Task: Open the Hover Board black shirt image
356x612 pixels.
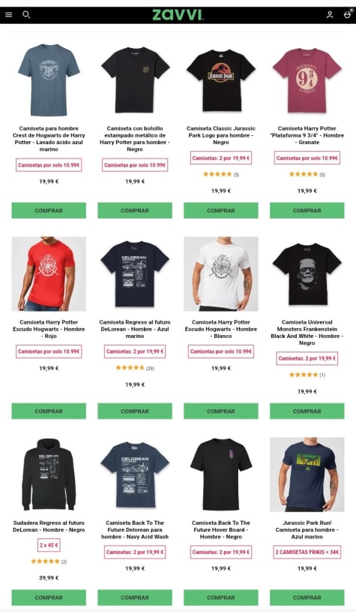Action: [x=221, y=475]
